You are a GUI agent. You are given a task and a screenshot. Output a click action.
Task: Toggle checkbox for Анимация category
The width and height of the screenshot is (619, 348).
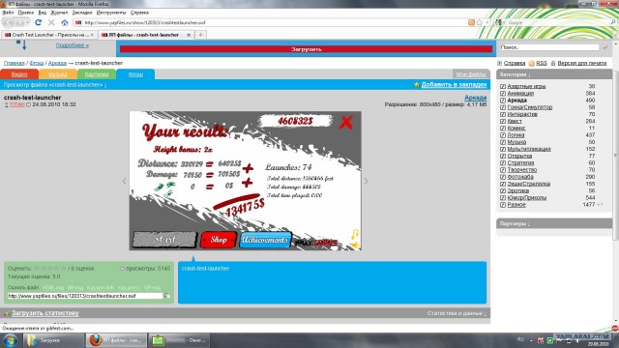503,94
